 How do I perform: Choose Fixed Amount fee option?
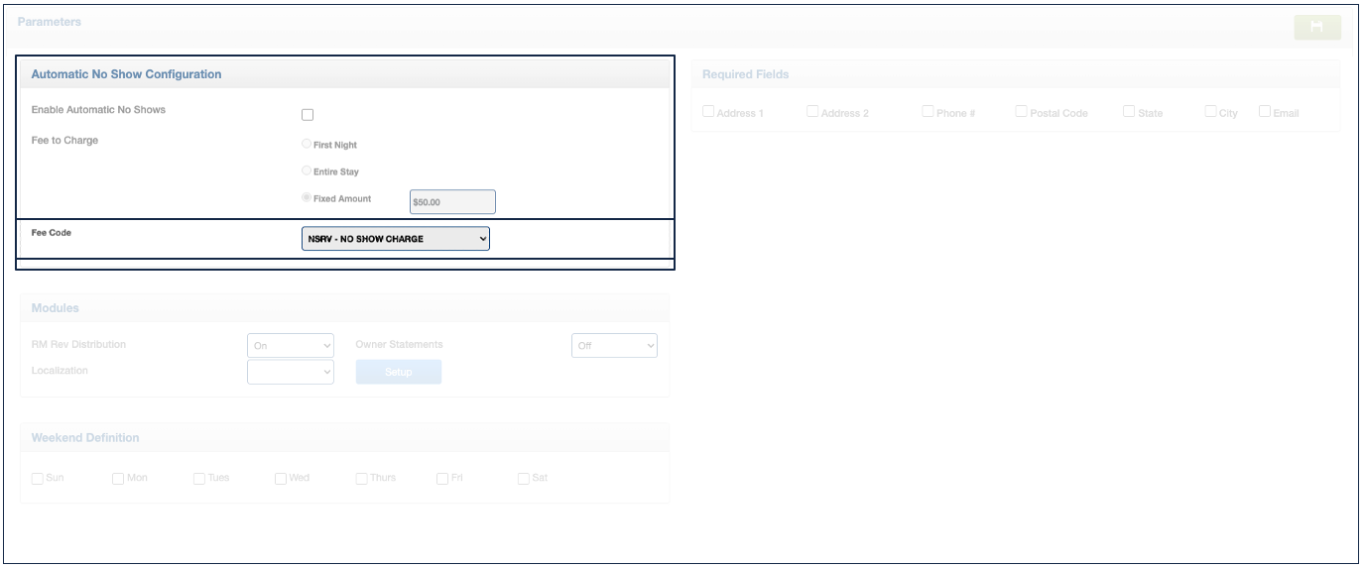point(307,197)
